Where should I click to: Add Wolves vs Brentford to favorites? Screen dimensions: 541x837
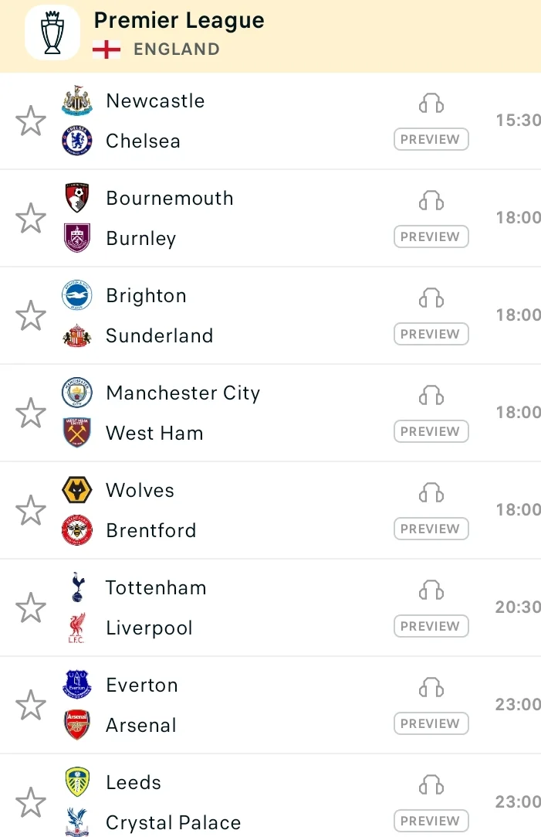click(x=31, y=511)
